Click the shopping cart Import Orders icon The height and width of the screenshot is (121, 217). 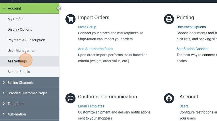click(x=70, y=19)
